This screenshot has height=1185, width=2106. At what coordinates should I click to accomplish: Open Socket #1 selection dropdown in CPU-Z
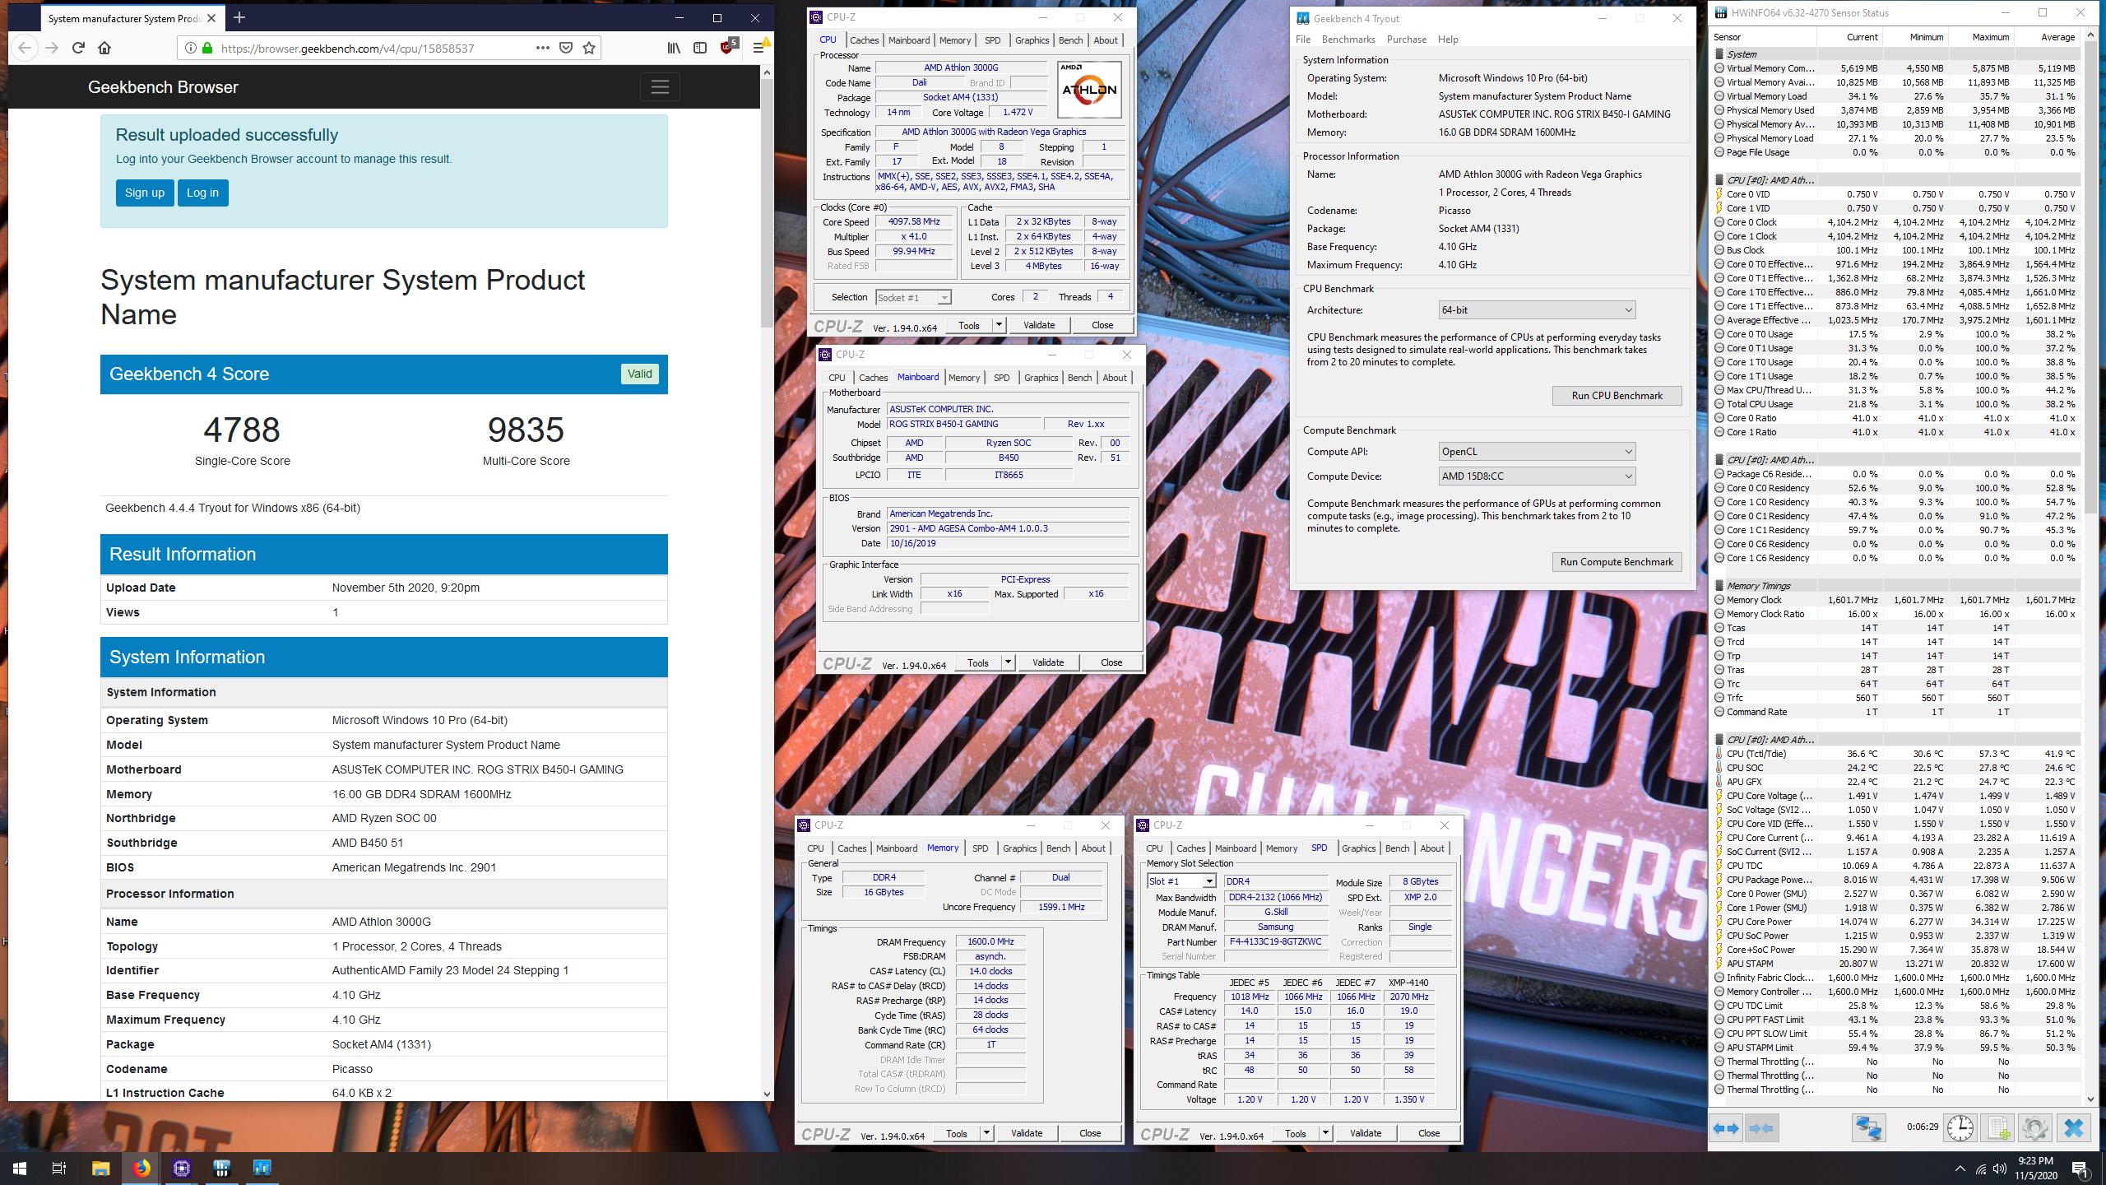pyautogui.click(x=913, y=297)
